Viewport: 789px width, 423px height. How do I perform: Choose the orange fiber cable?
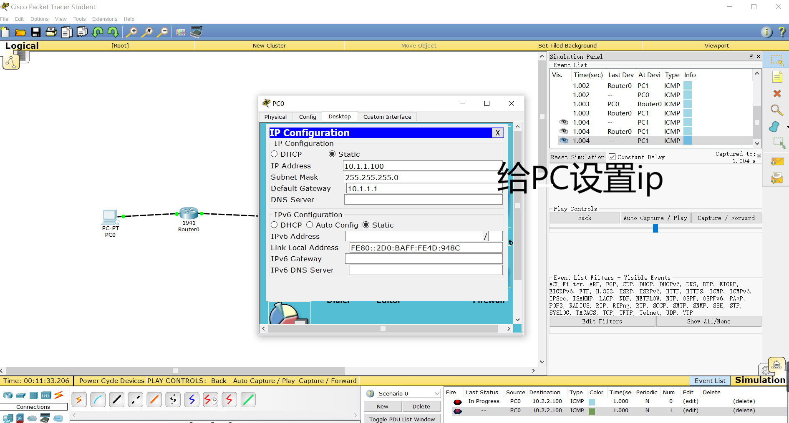(154, 400)
